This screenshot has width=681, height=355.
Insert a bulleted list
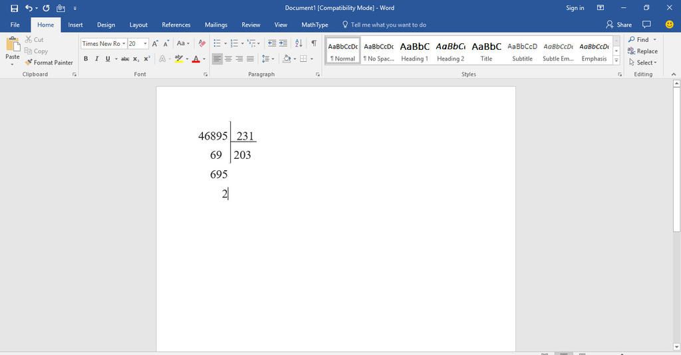[217, 43]
